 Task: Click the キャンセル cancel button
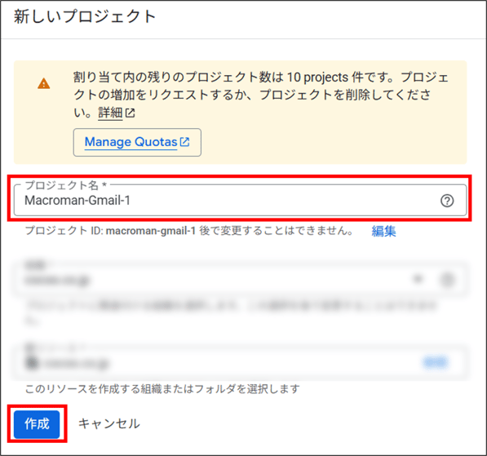click(x=109, y=423)
